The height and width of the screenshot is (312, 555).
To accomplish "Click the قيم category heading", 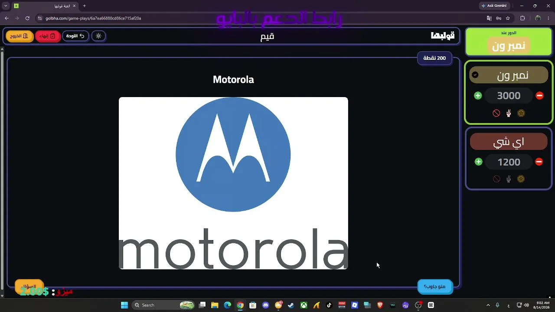I will point(267,36).
